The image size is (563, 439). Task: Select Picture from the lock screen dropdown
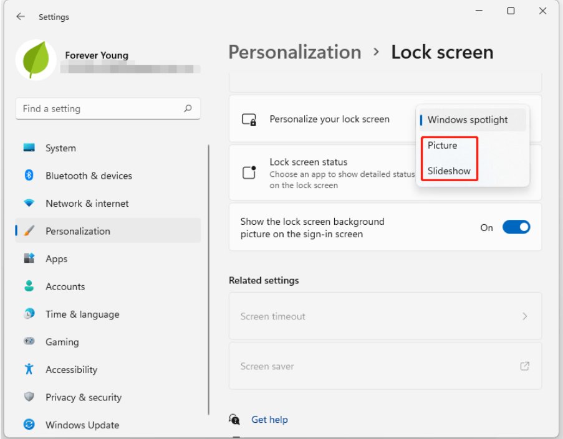click(442, 145)
